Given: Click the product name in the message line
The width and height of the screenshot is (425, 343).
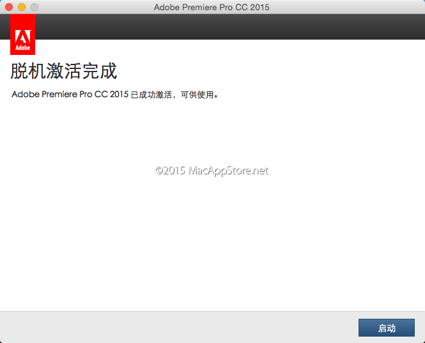Looking at the screenshot, I should [70, 95].
